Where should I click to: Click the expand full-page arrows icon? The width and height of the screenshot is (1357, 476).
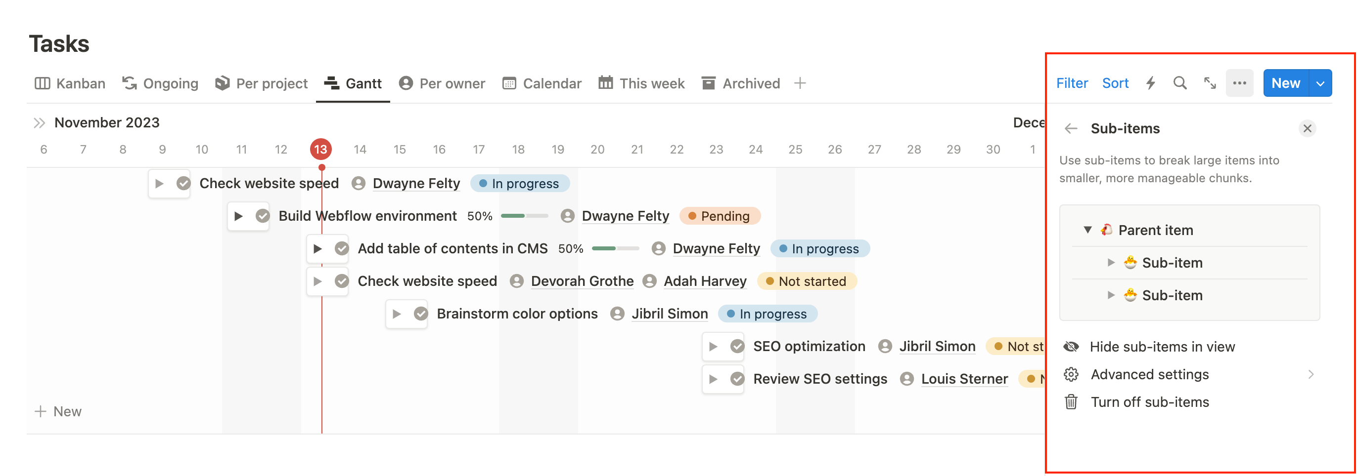1210,83
